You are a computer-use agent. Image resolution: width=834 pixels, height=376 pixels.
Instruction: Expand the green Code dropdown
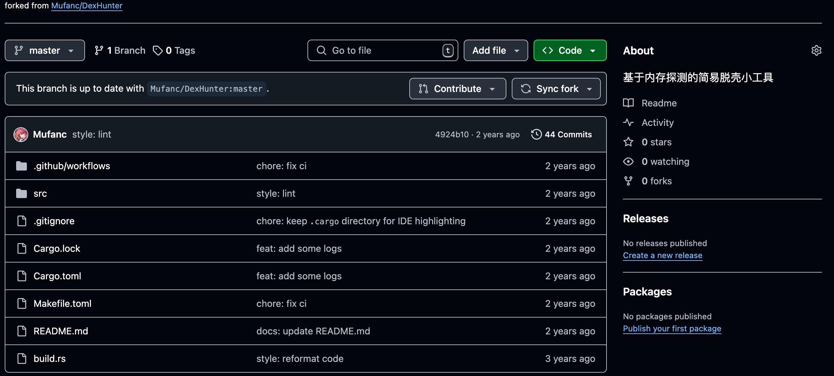click(x=570, y=50)
